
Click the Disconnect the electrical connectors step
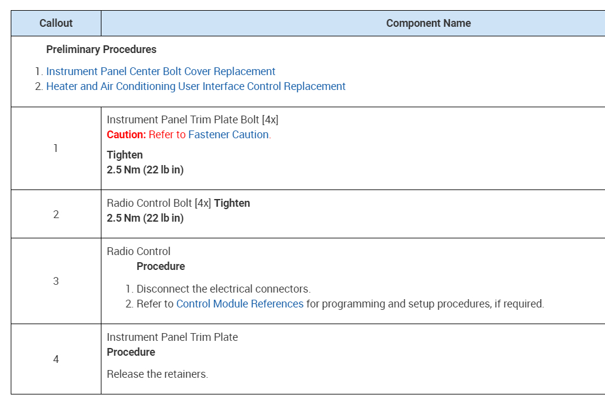coord(223,289)
